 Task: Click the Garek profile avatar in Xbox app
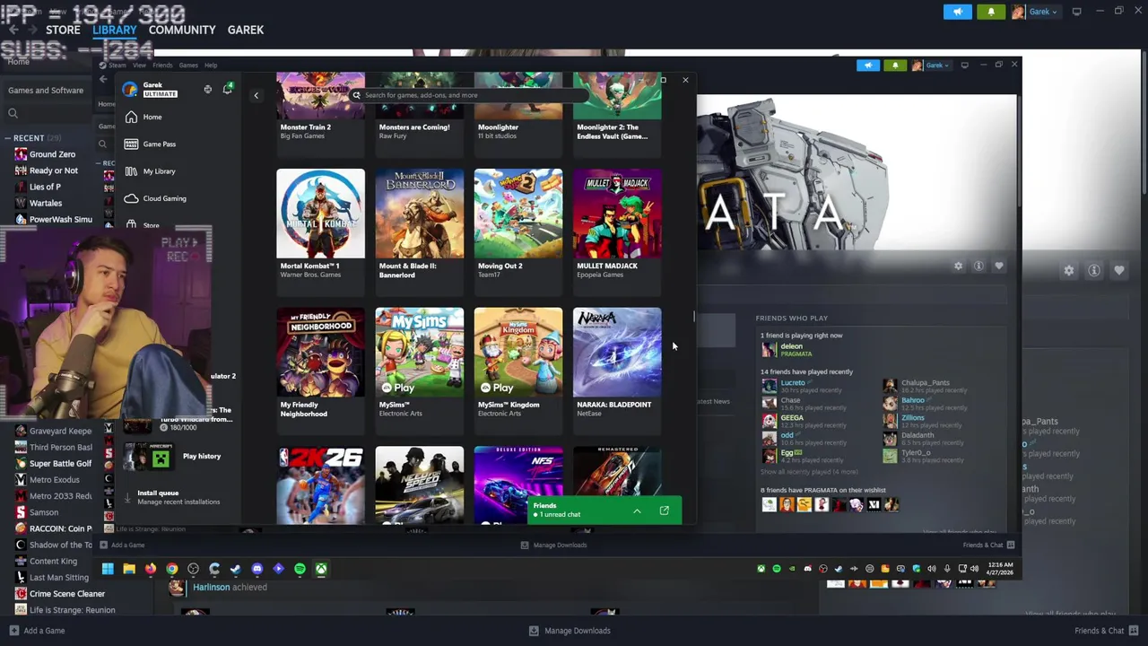coord(130,89)
